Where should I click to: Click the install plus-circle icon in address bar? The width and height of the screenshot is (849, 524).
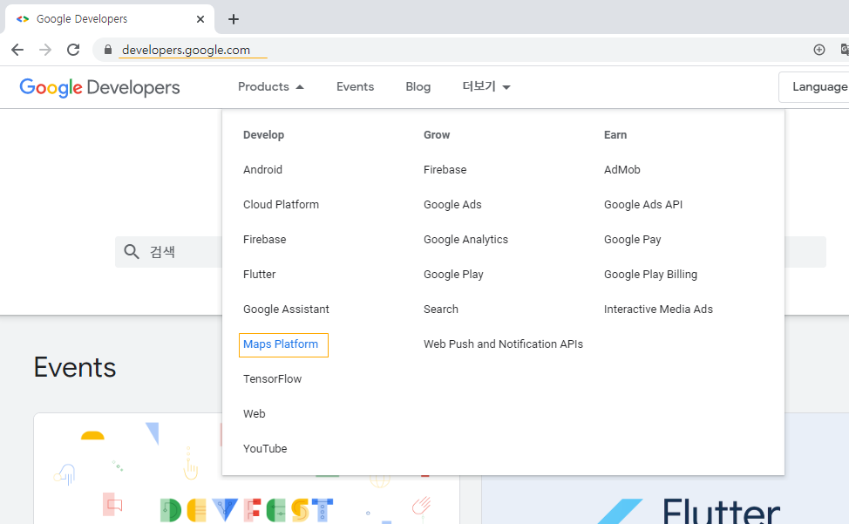819,50
